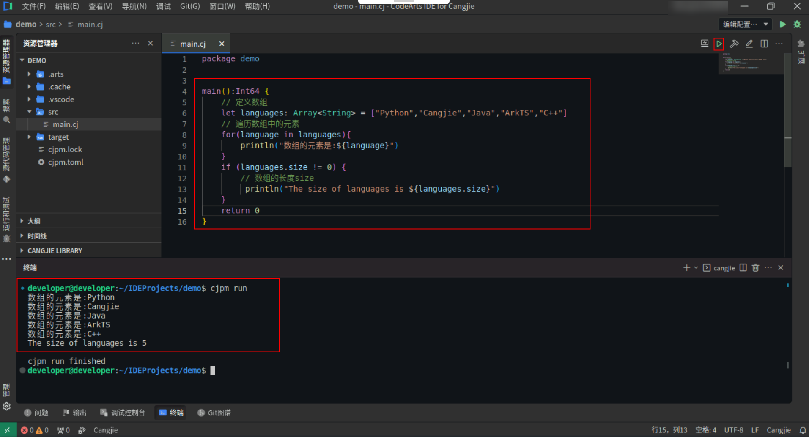Screen dimensions: 809x437
Task: Open editor more actions ellipsis menu
Action: 779,44
